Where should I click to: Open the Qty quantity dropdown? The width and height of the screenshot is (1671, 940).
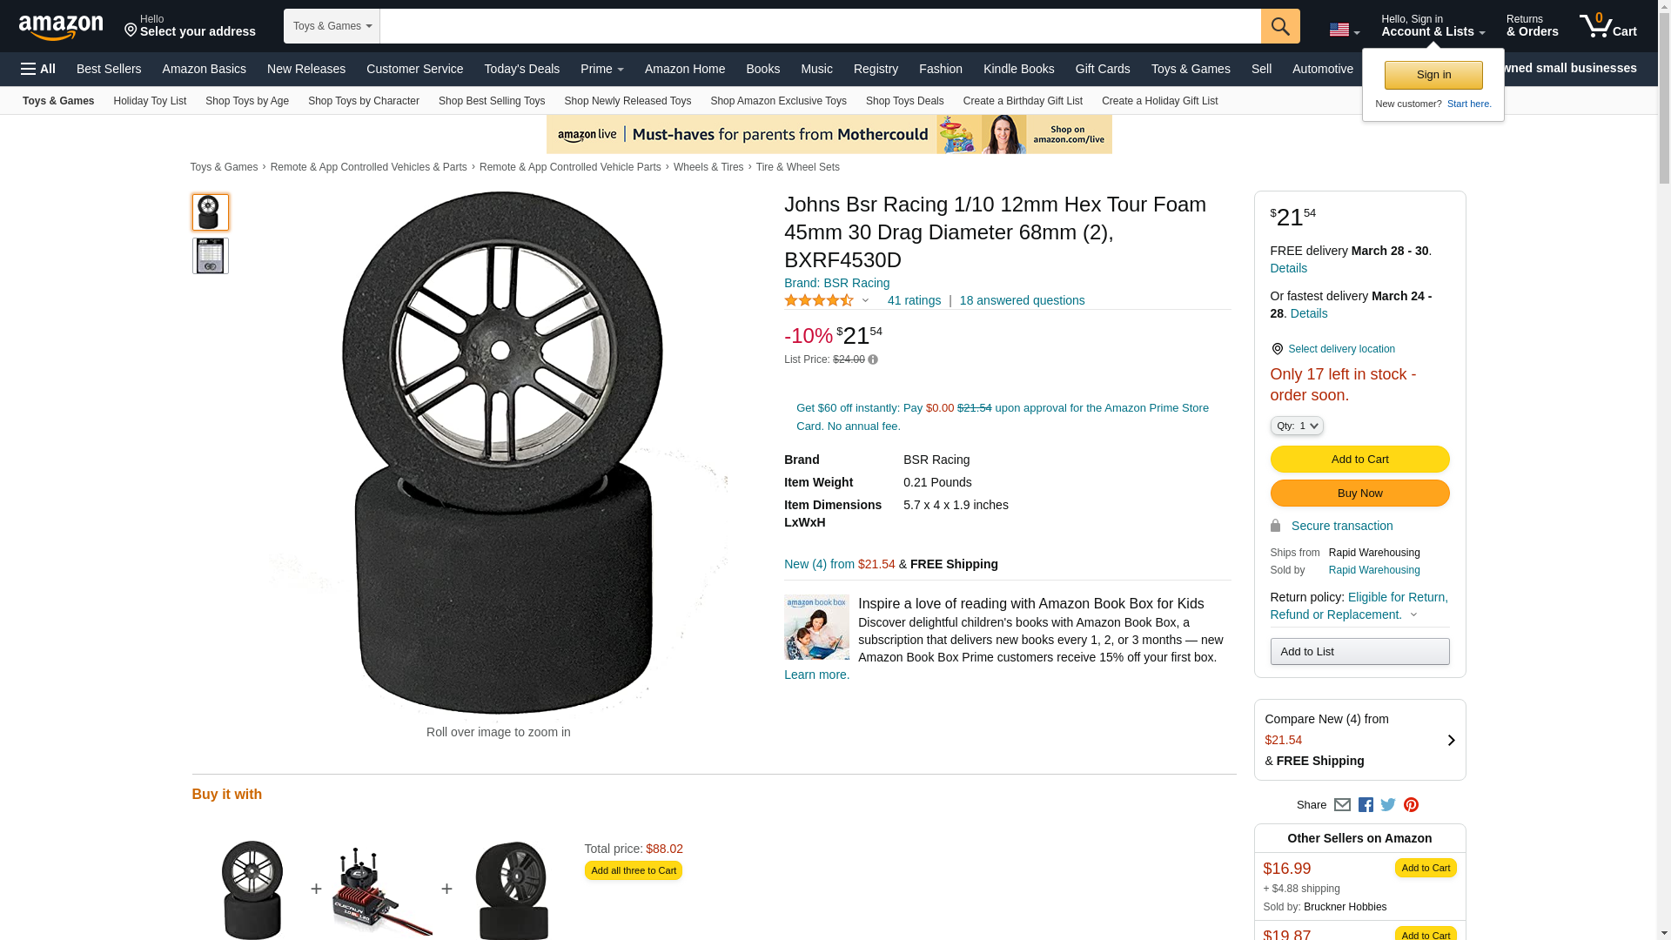click(1296, 426)
